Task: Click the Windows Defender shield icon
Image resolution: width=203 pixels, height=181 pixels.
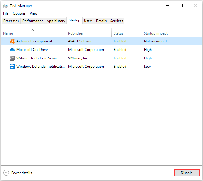Action: (x=12, y=67)
